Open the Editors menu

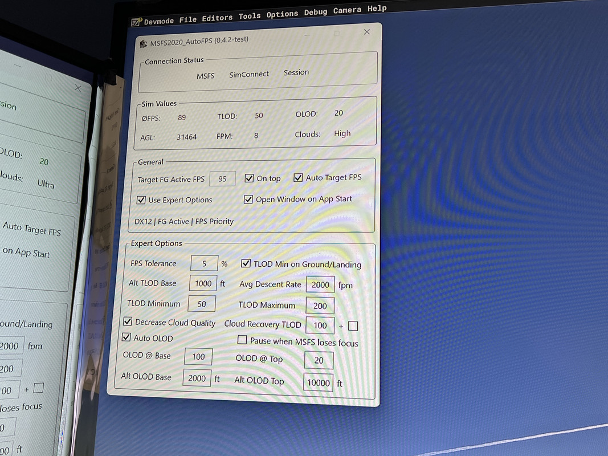[217, 18]
